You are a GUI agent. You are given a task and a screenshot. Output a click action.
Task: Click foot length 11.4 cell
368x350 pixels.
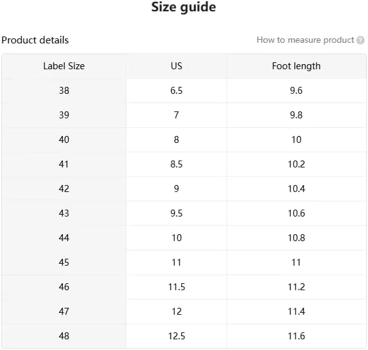coord(296,312)
